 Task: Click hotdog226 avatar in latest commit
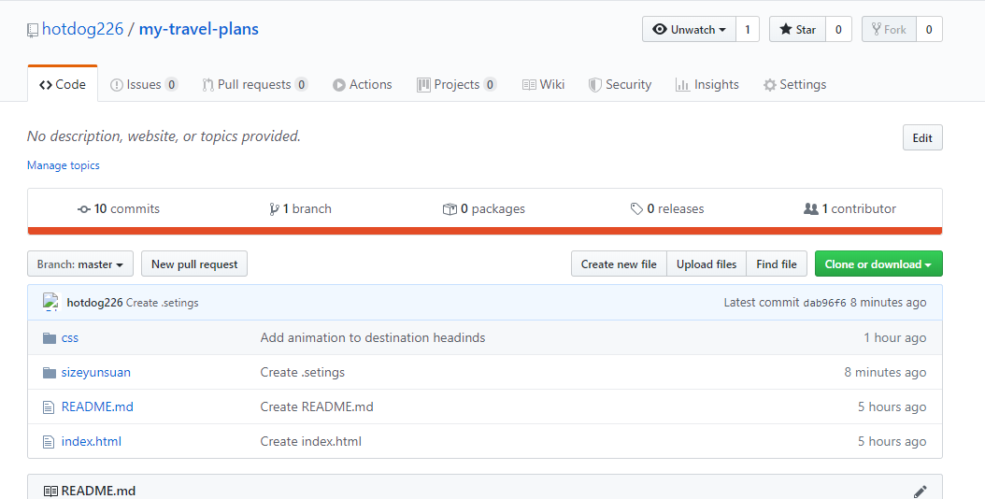[51, 302]
